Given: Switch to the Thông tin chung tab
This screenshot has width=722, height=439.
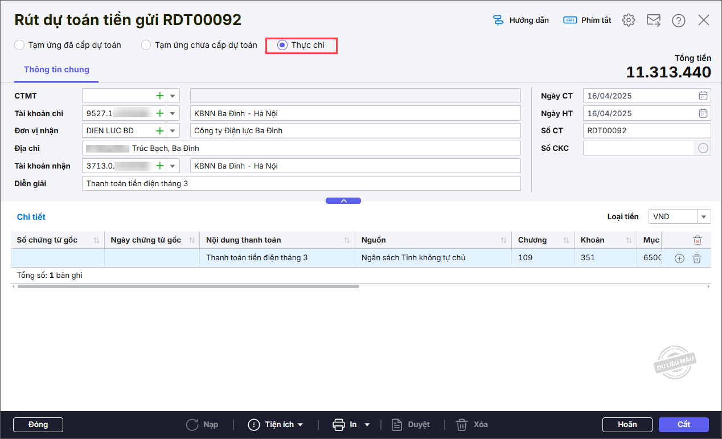Looking at the screenshot, I should coord(56,69).
